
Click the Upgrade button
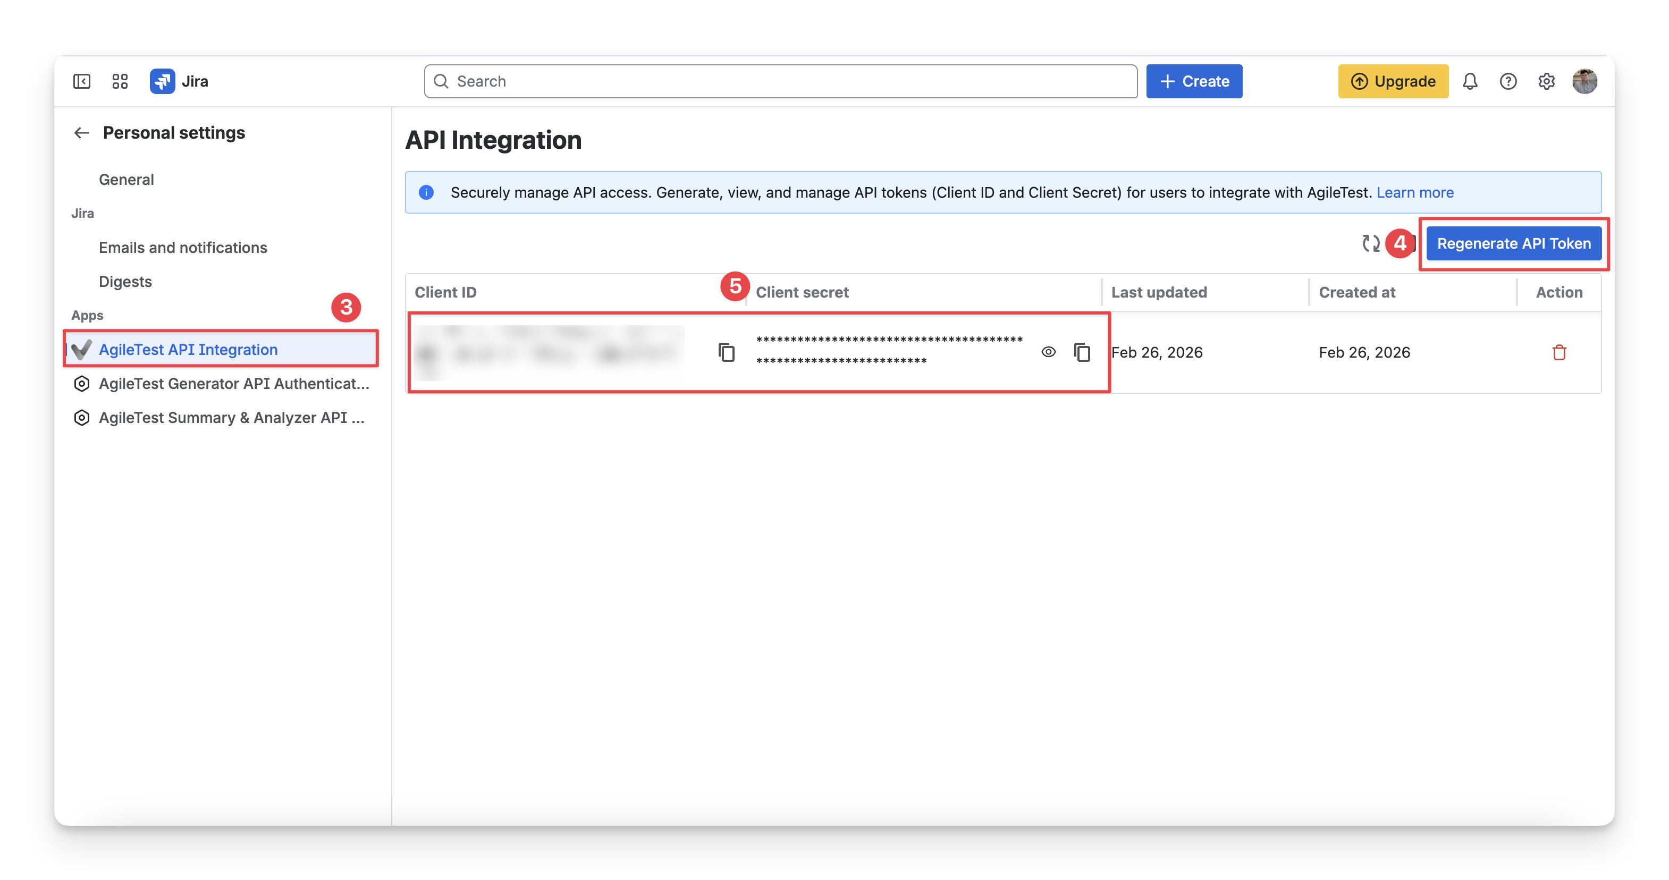1393,81
